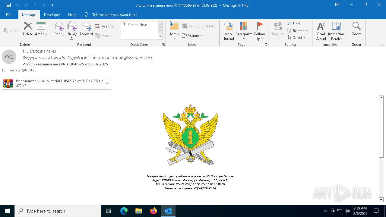Open the Help tab

tap(72, 15)
